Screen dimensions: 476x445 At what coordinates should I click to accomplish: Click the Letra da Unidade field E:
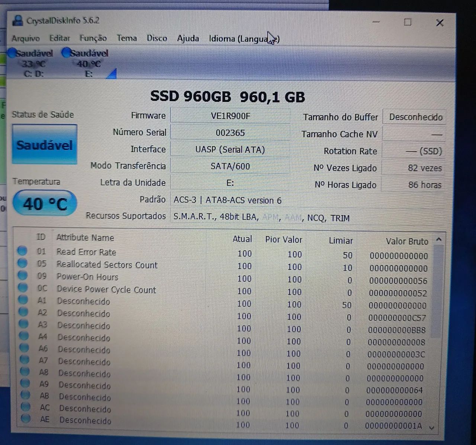(x=230, y=183)
